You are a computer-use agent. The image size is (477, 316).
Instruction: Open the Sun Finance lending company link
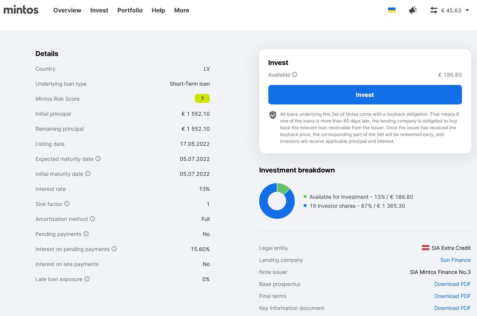click(455, 260)
